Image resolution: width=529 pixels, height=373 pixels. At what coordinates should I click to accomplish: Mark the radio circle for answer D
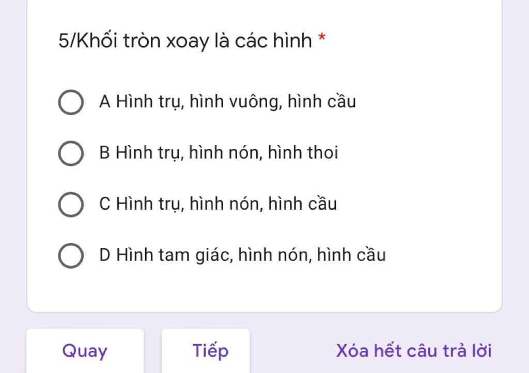click(x=71, y=256)
